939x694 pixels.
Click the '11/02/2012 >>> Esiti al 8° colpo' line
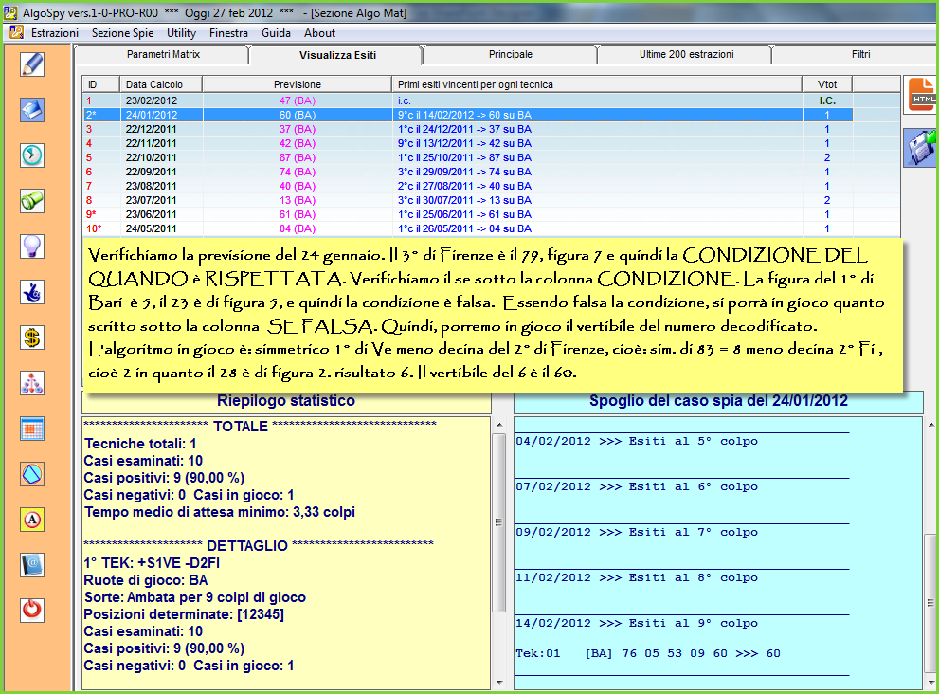[637, 577]
